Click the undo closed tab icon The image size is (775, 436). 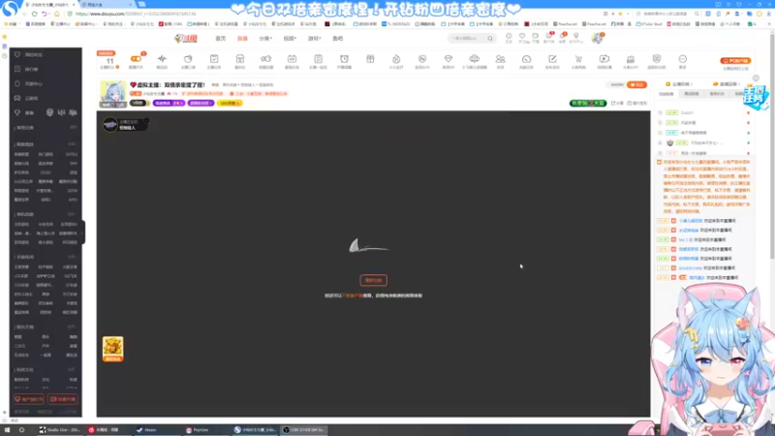point(44,14)
